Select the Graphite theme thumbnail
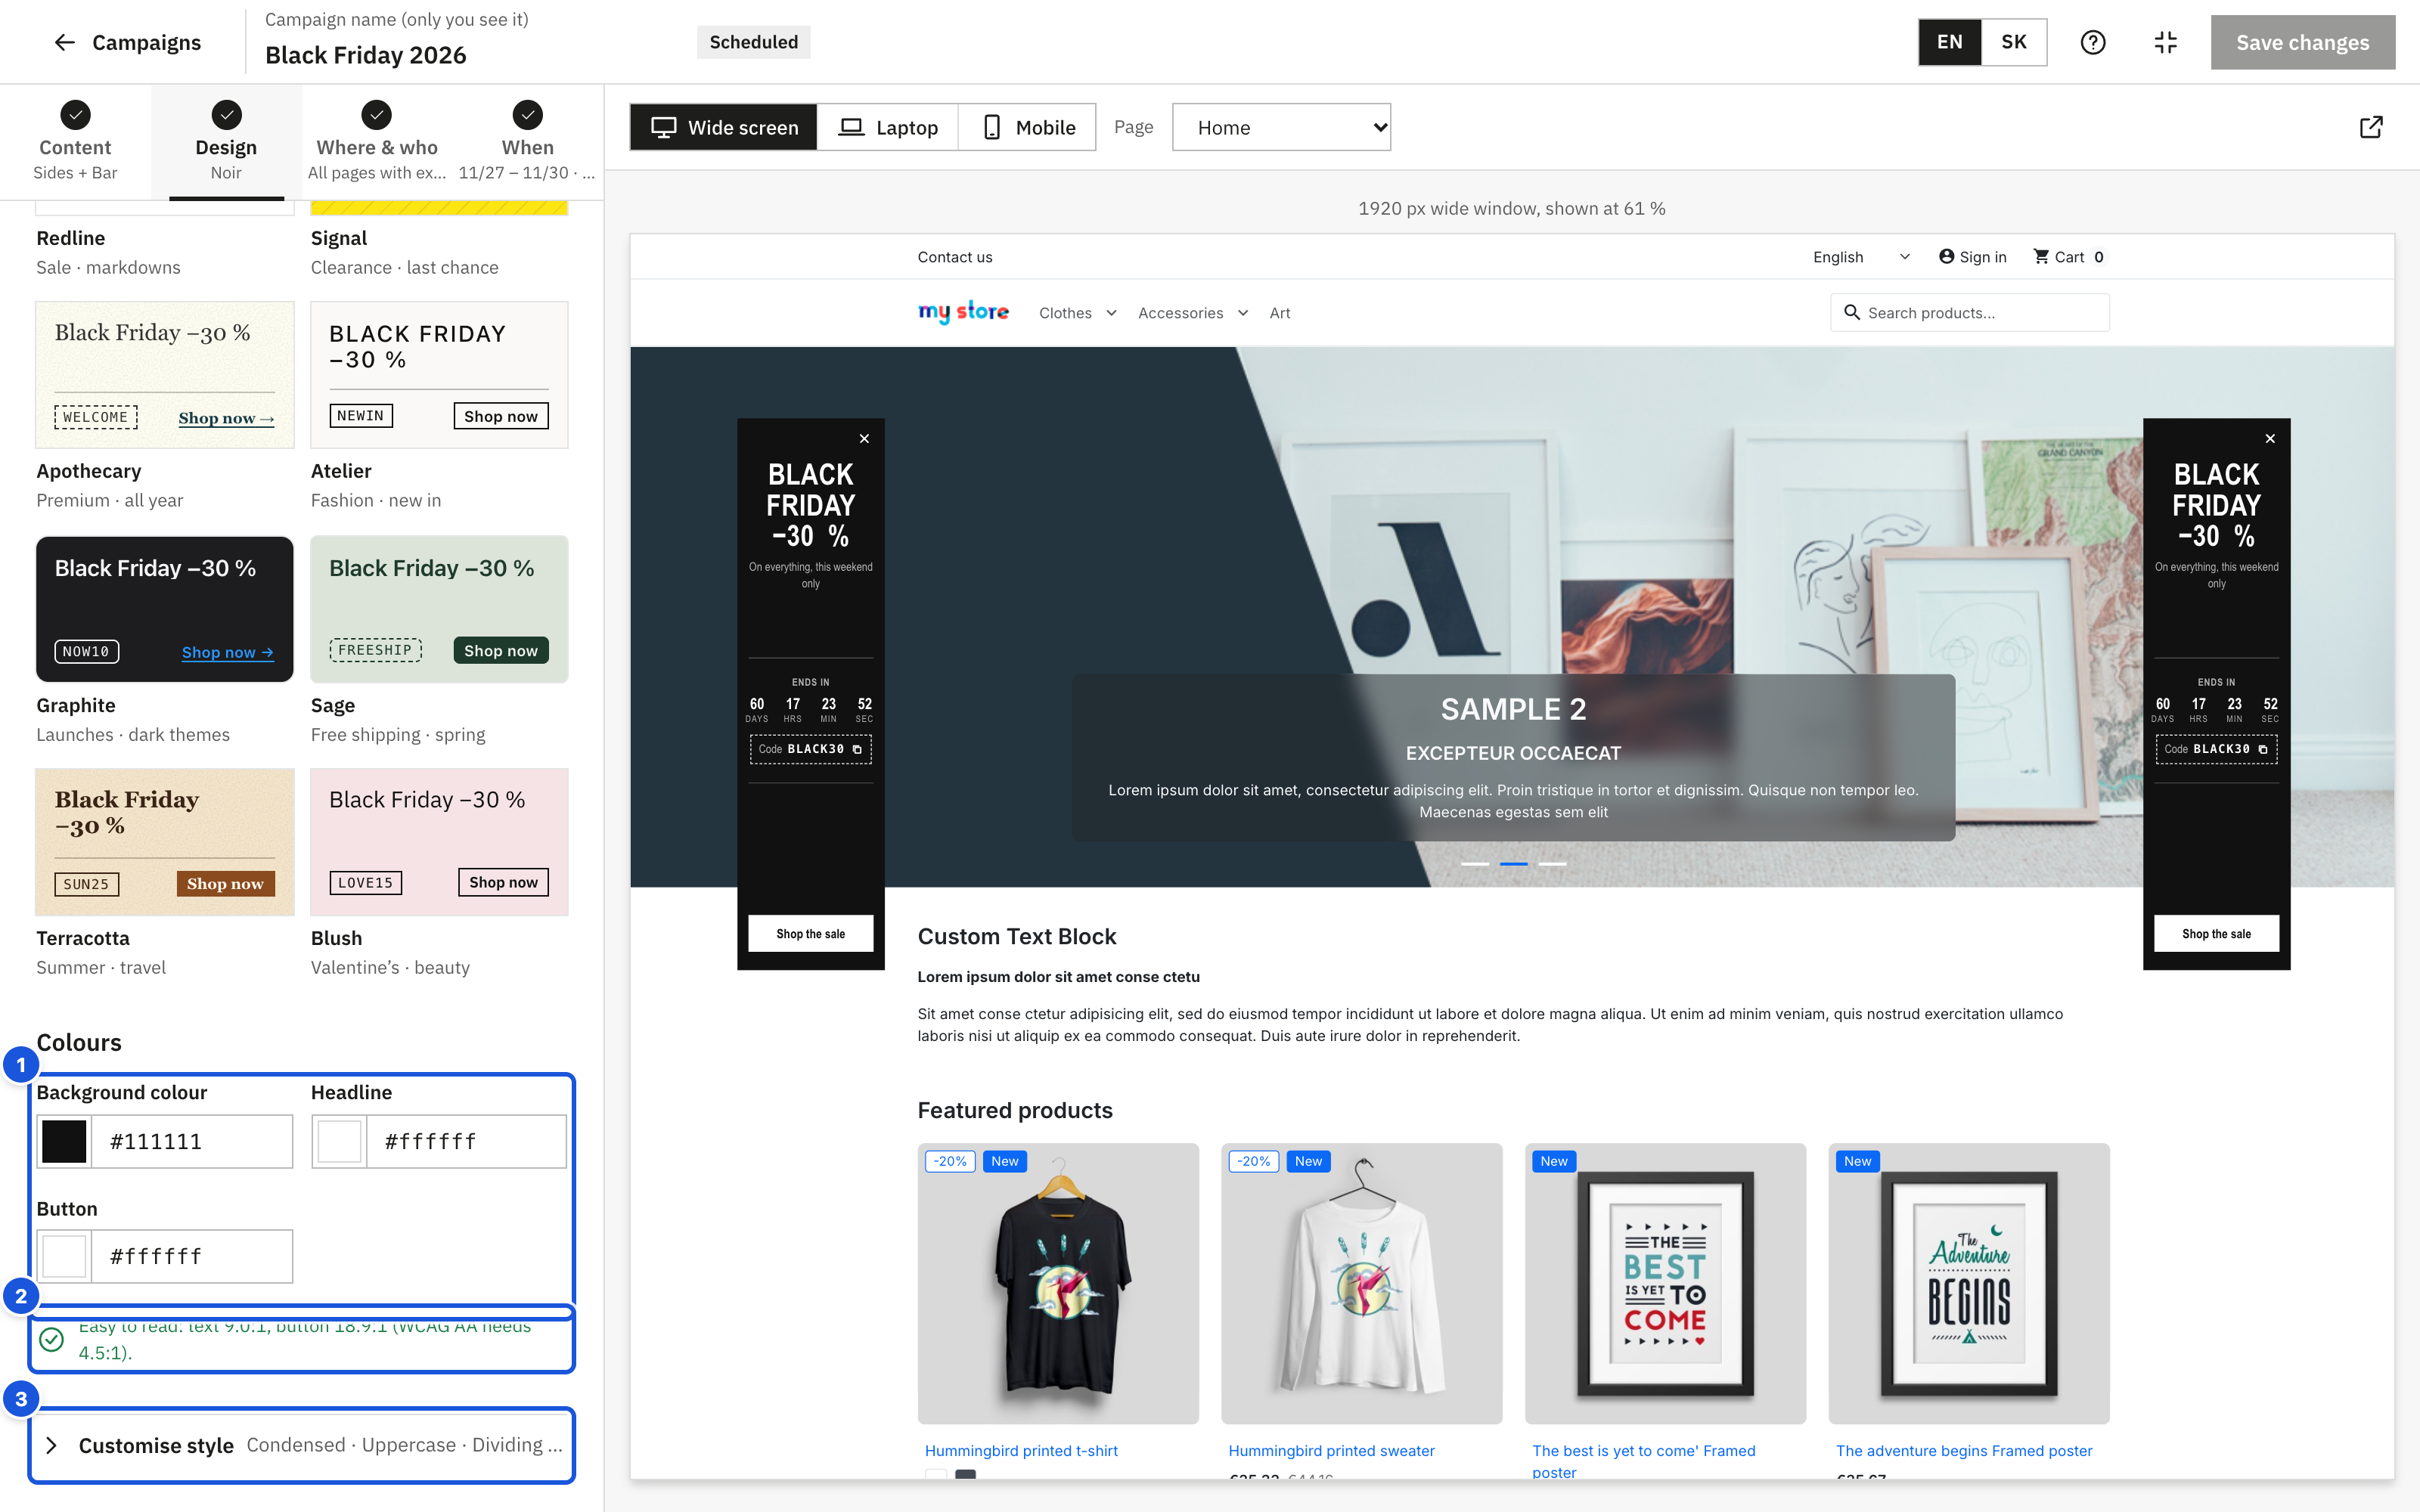This screenshot has height=1512, width=2420. point(165,609)
